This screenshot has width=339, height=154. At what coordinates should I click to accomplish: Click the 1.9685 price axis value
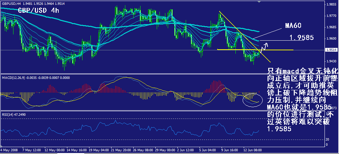[332, 27]
